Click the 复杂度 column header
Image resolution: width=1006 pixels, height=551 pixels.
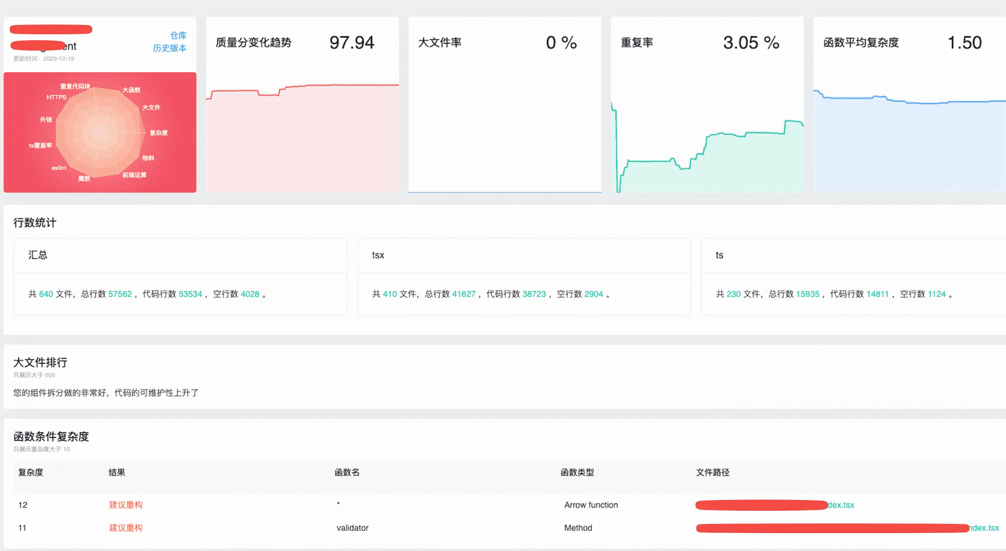pos(31,472)
